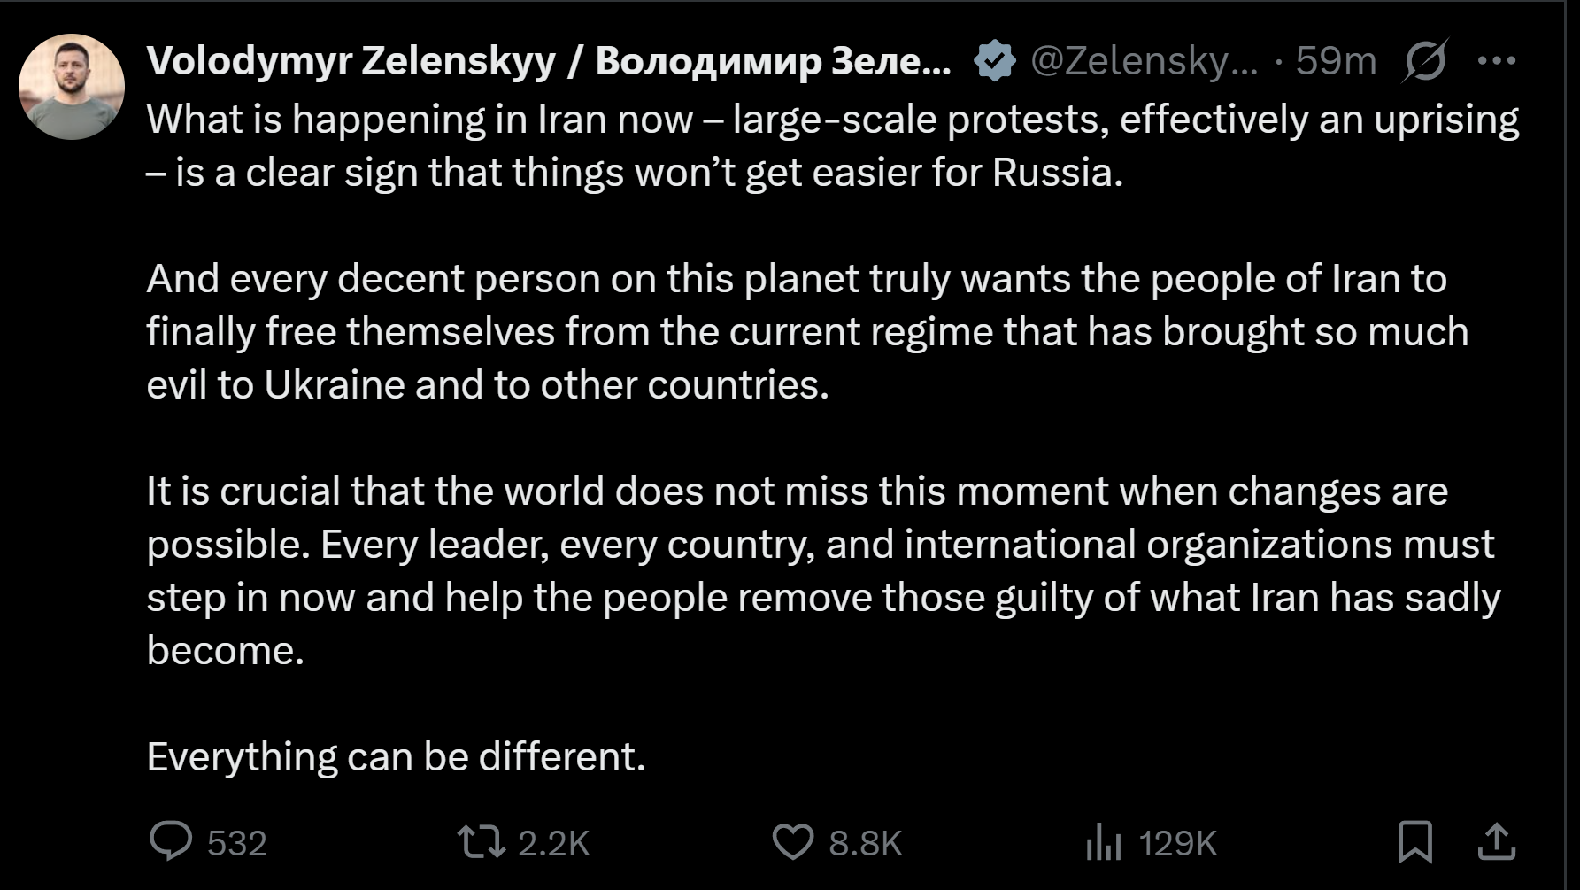Click the "Everything can be different." line
The height and width of the screenshot is (890, 1580).
click(396, 757)
